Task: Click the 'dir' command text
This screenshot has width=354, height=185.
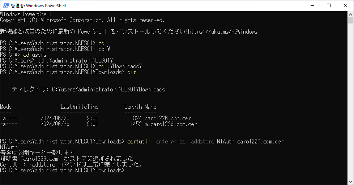Action: coord(132,72)
